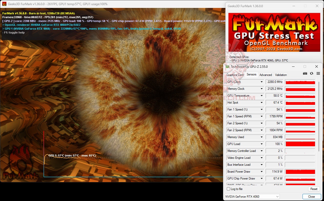Click the GPU Clock red sensor graph

coord(300,82)
